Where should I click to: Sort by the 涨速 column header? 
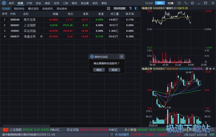pos(101,14)
